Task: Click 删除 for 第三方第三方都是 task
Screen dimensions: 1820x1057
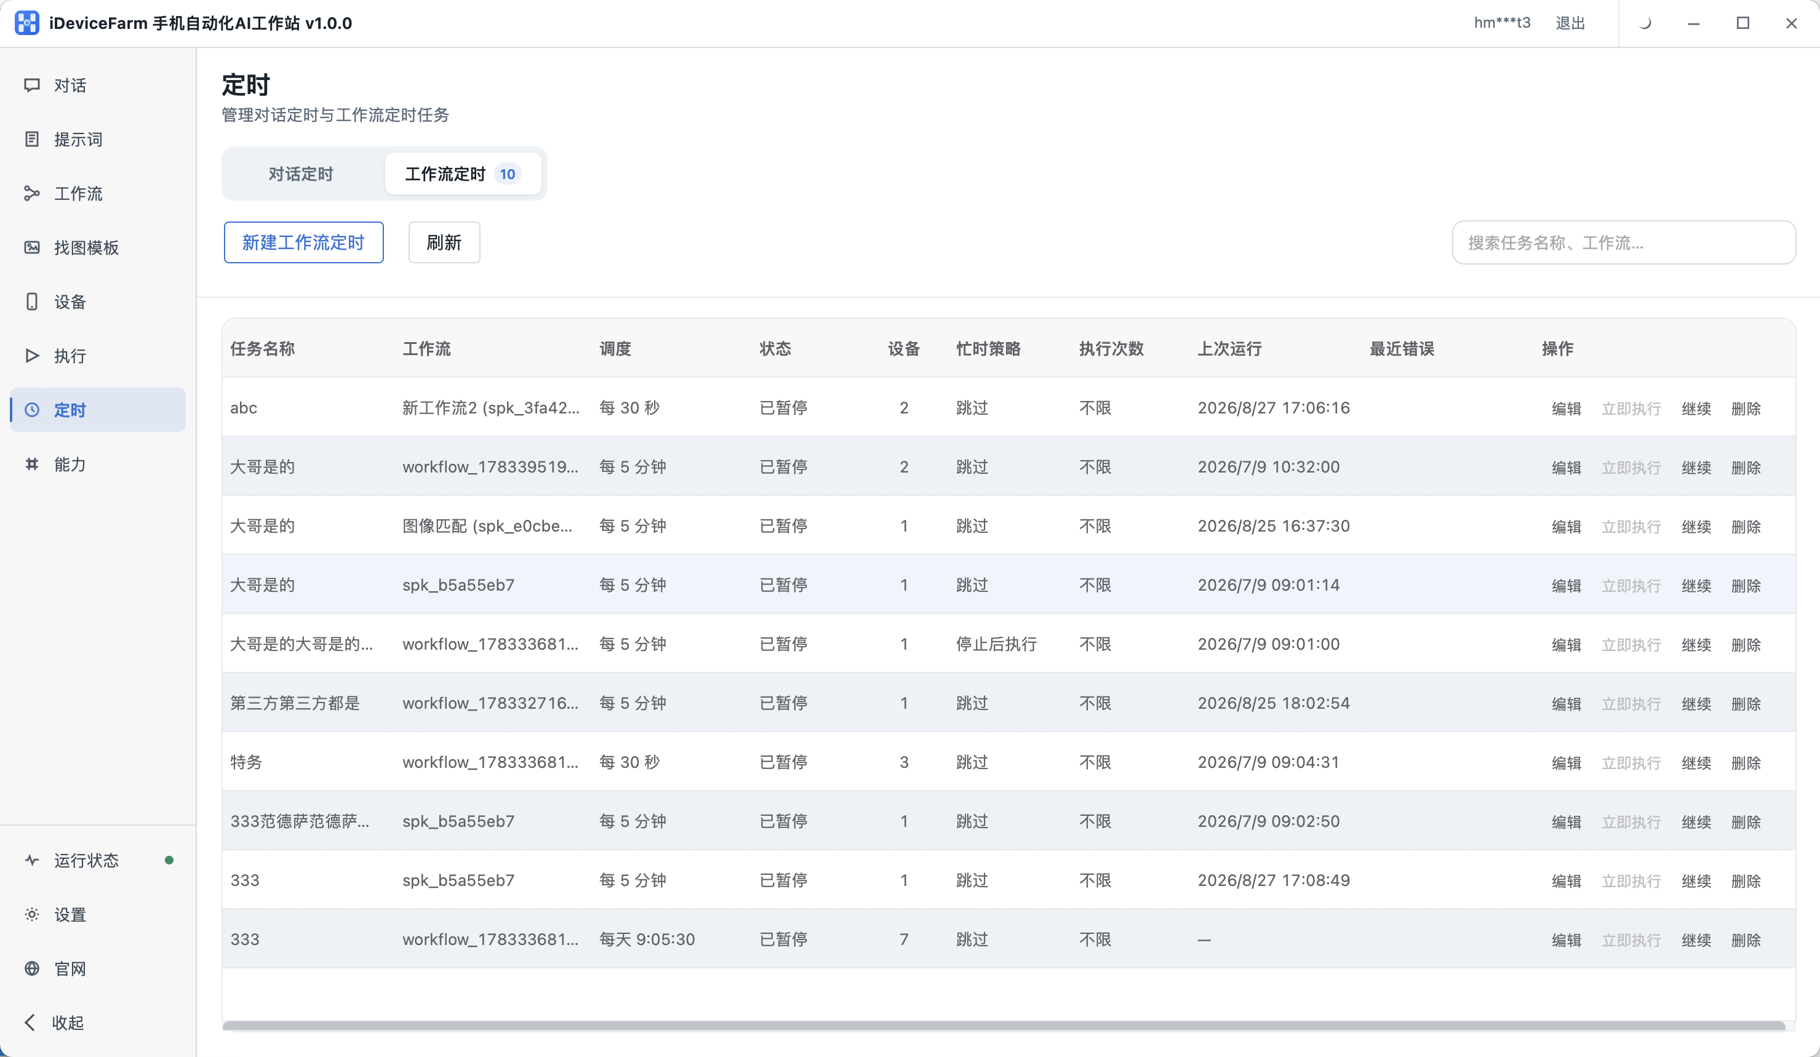Action: (1746, 704)
